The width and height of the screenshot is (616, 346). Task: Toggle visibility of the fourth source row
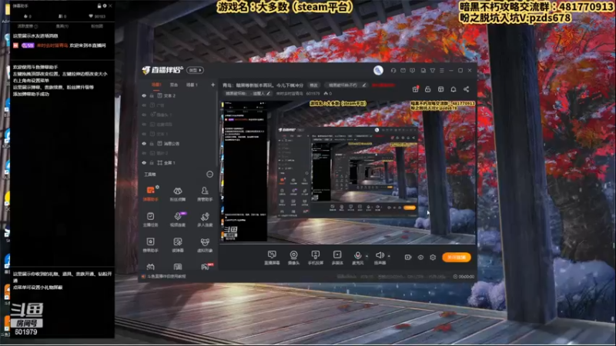coord(144,125)
